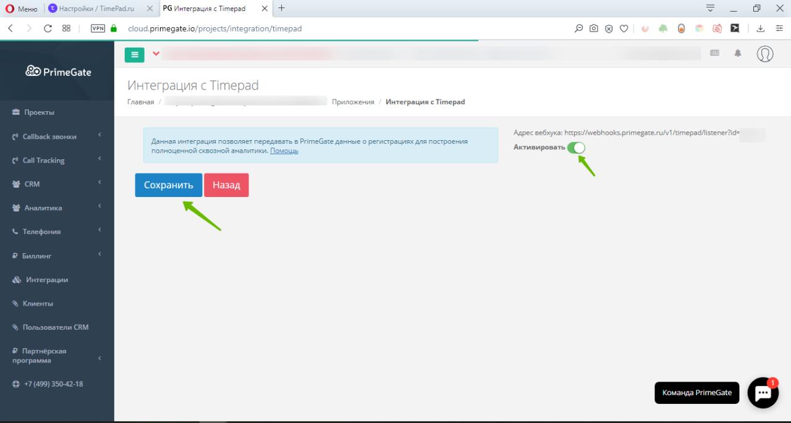This screenshot has width=791, height=423.
Task: Open the tab list menu icon
Action: (x=711, y=8)
